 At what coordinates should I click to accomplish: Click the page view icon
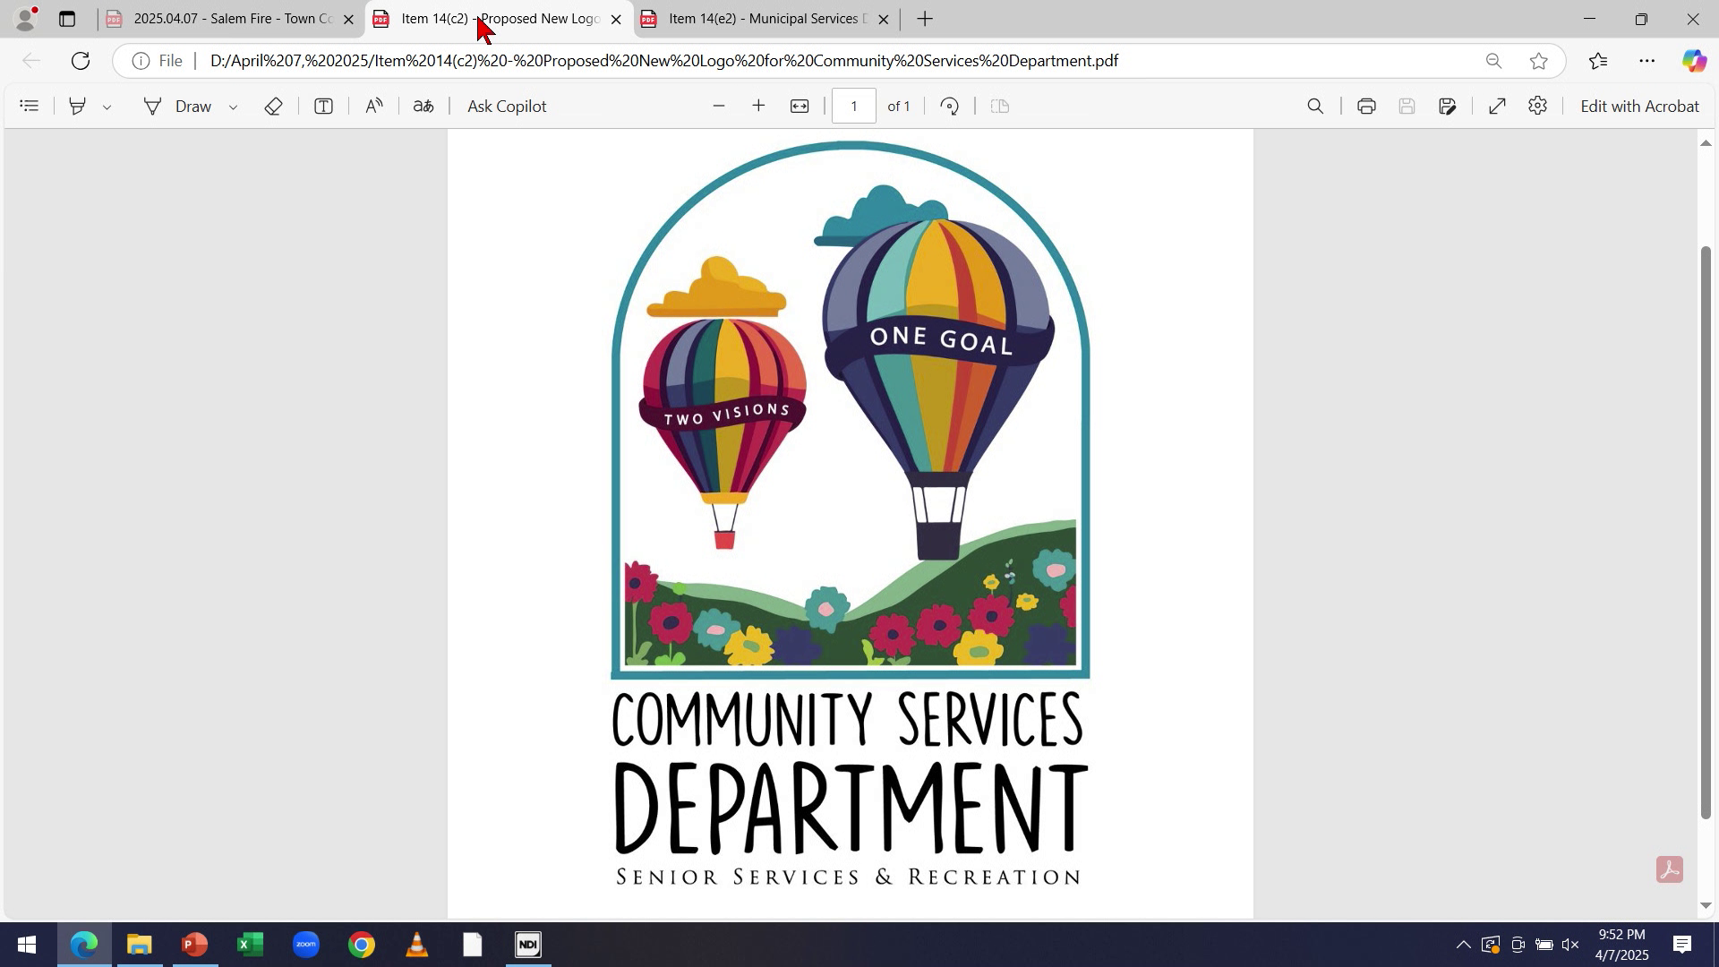(1000, 106)
